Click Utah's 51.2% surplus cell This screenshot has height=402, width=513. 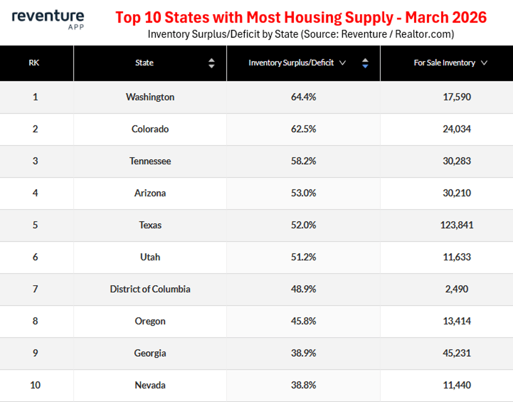(x=304, y=257)
